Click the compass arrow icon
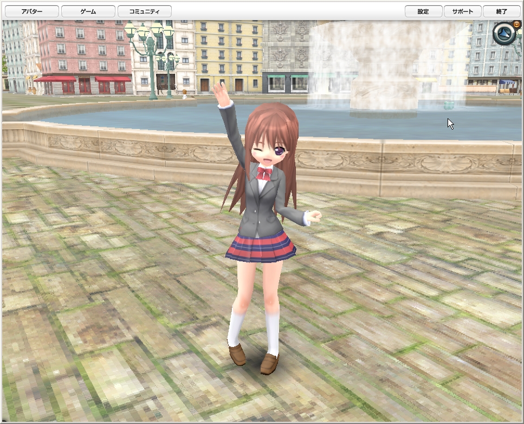This screenshot has height=424, width=524. [x=504, y=33]
